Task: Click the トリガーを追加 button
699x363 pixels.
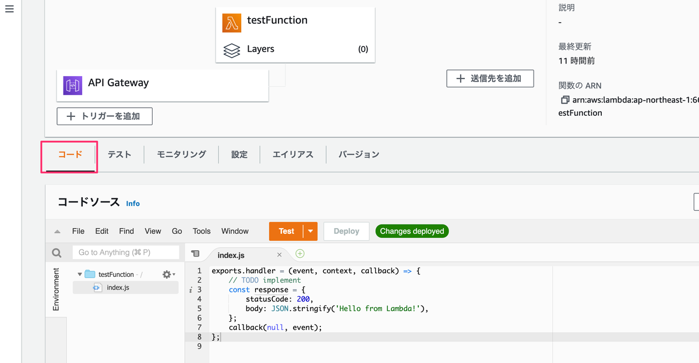Action: 105,116
